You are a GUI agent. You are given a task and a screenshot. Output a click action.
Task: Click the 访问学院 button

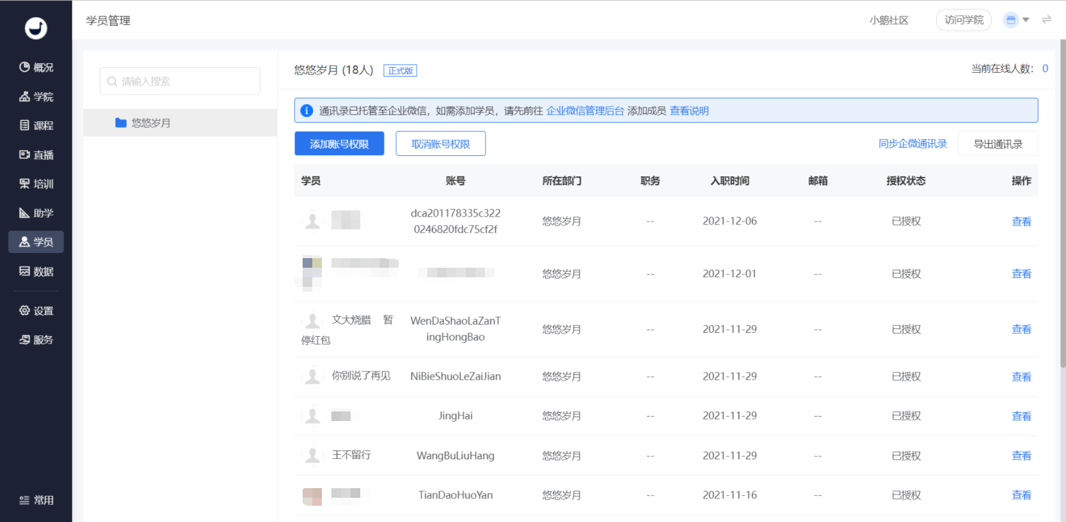coord(964,20)
